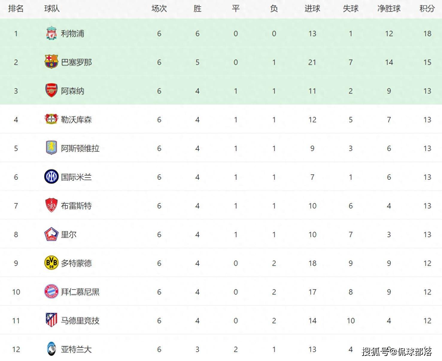Click the Liverpool club crest icon
This screenshot has height=361, width=442.
coord(51,33)
